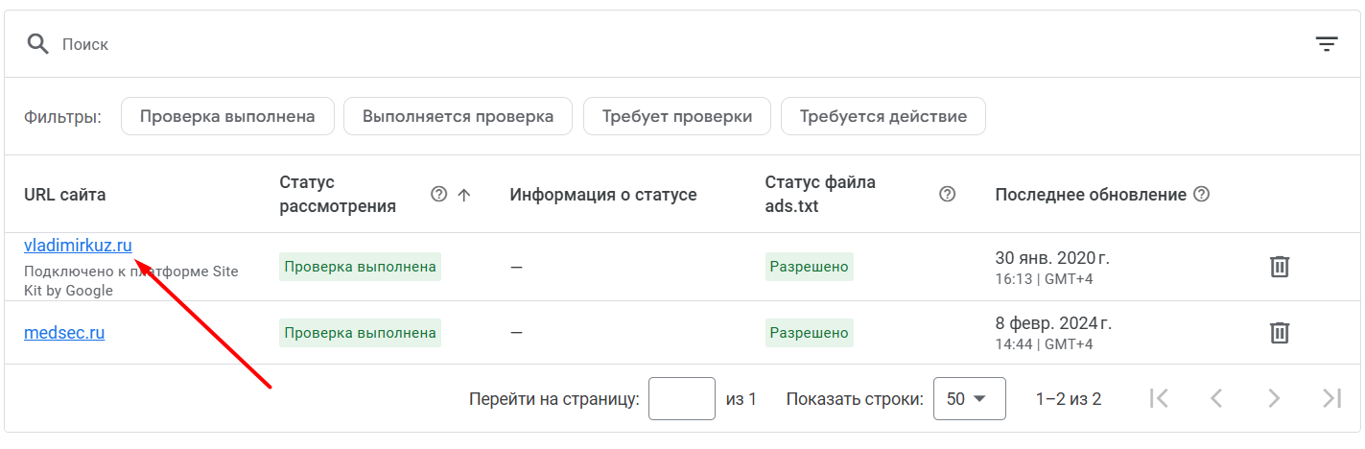Delete the vladimirkuz.ru site row
The height and width of the screenshot is (449, 1365).
pos(1279,267)
